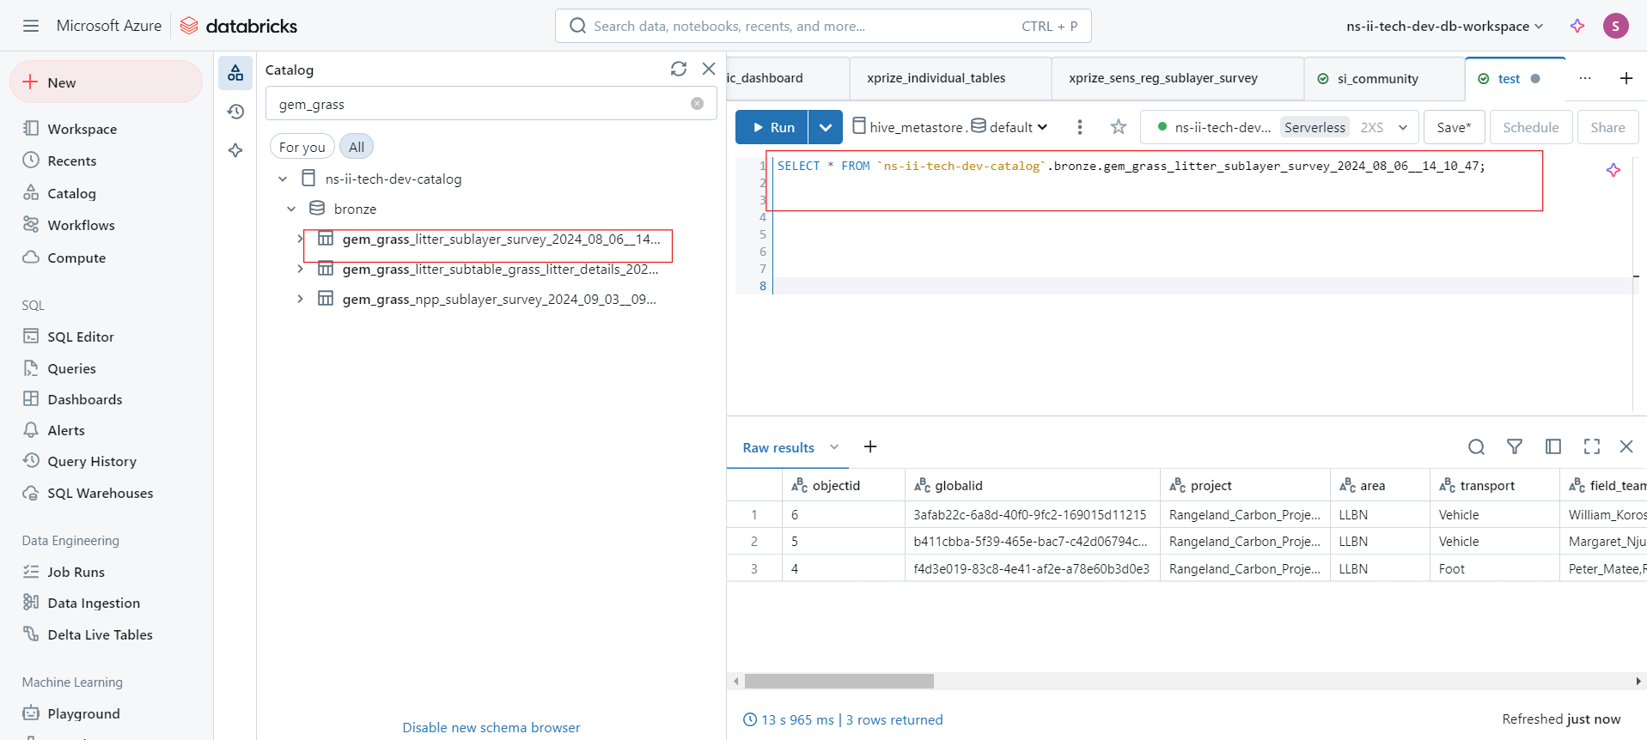Expand gem_grass_litter_sublayer_survey table node
The image size is (1647, 740).
click(x=300, y=239)
